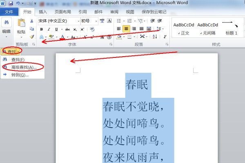The height and width of the screenshot is (163, 245).
Task: Click the Paste (粘贴) clipboard icon
Action: click(22, 25)
